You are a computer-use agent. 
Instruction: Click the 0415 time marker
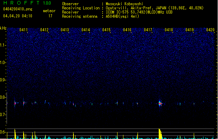[x=106, y=30]
